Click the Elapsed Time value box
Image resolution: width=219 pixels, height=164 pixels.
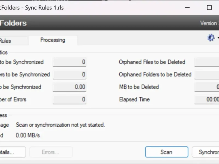point(207,100)
